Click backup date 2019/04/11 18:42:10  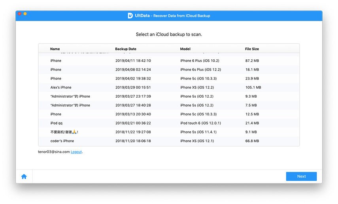click(x=133, y=60)
